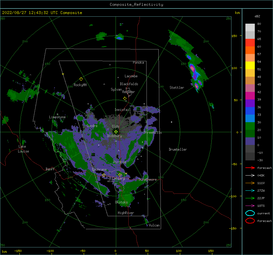The width and height of the screenshot is (273, 255).
Task: Click the Airdrie city label
Action: [x=120, y=162]
